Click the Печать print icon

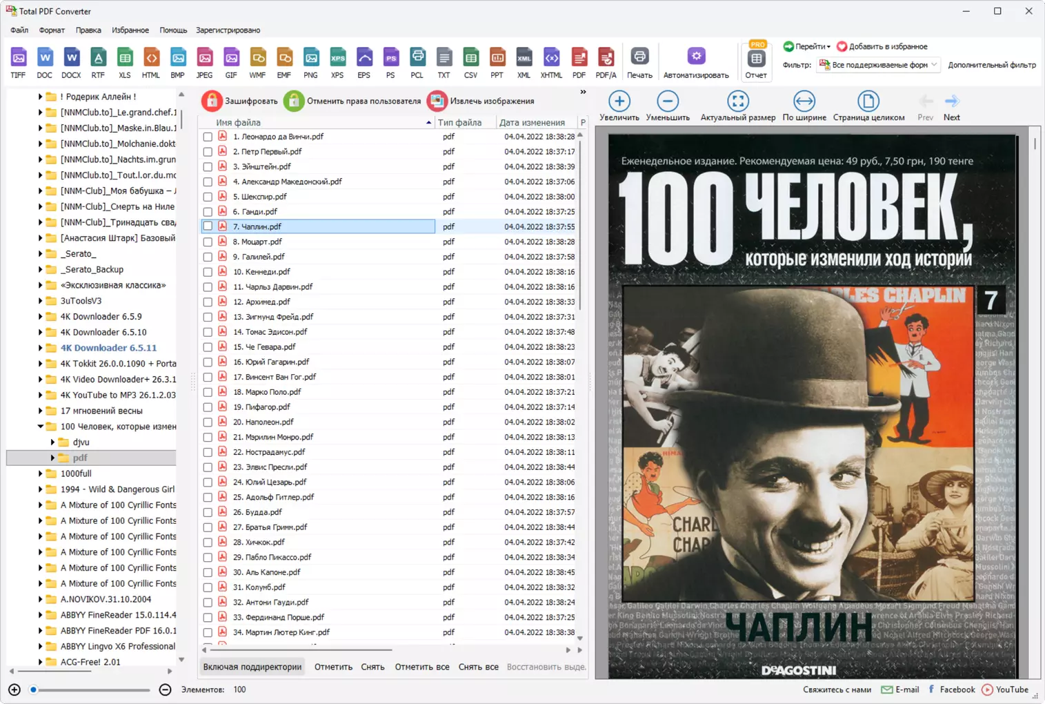639,63
